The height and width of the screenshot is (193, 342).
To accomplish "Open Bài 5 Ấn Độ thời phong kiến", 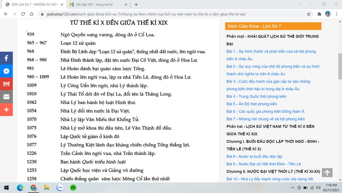I will pyautogui.click(x=251, y=104).
